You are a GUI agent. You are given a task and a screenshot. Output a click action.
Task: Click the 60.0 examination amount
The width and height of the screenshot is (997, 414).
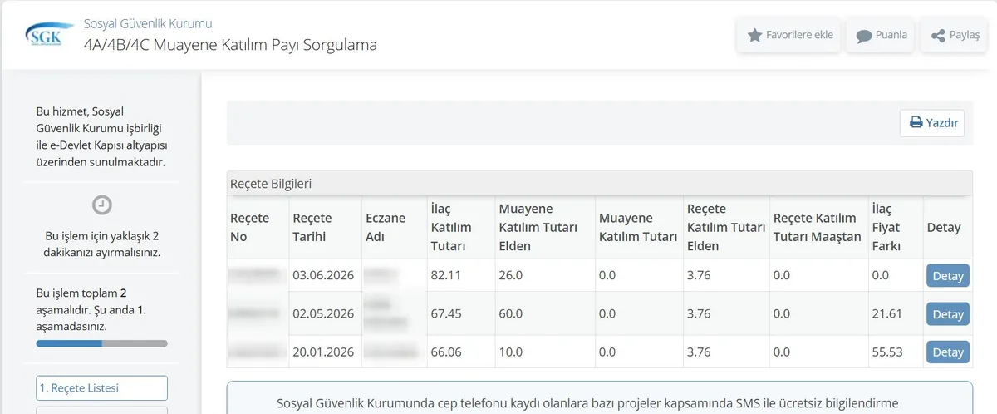click(510, 313)
